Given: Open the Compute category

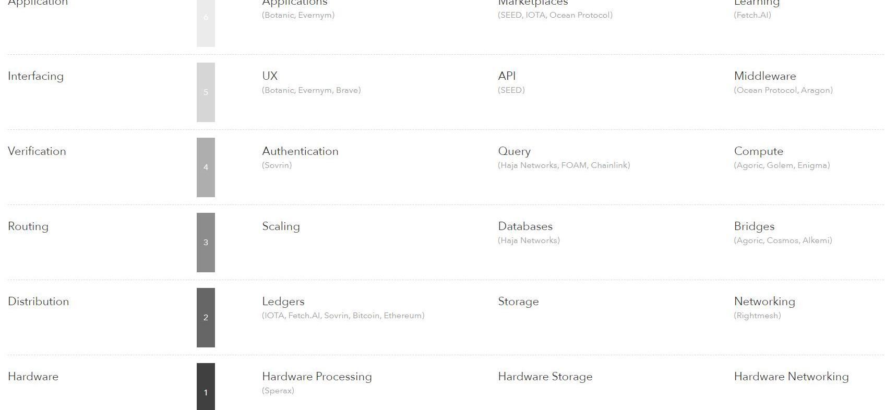Looking at the screenshot, I should click(758, 151).
